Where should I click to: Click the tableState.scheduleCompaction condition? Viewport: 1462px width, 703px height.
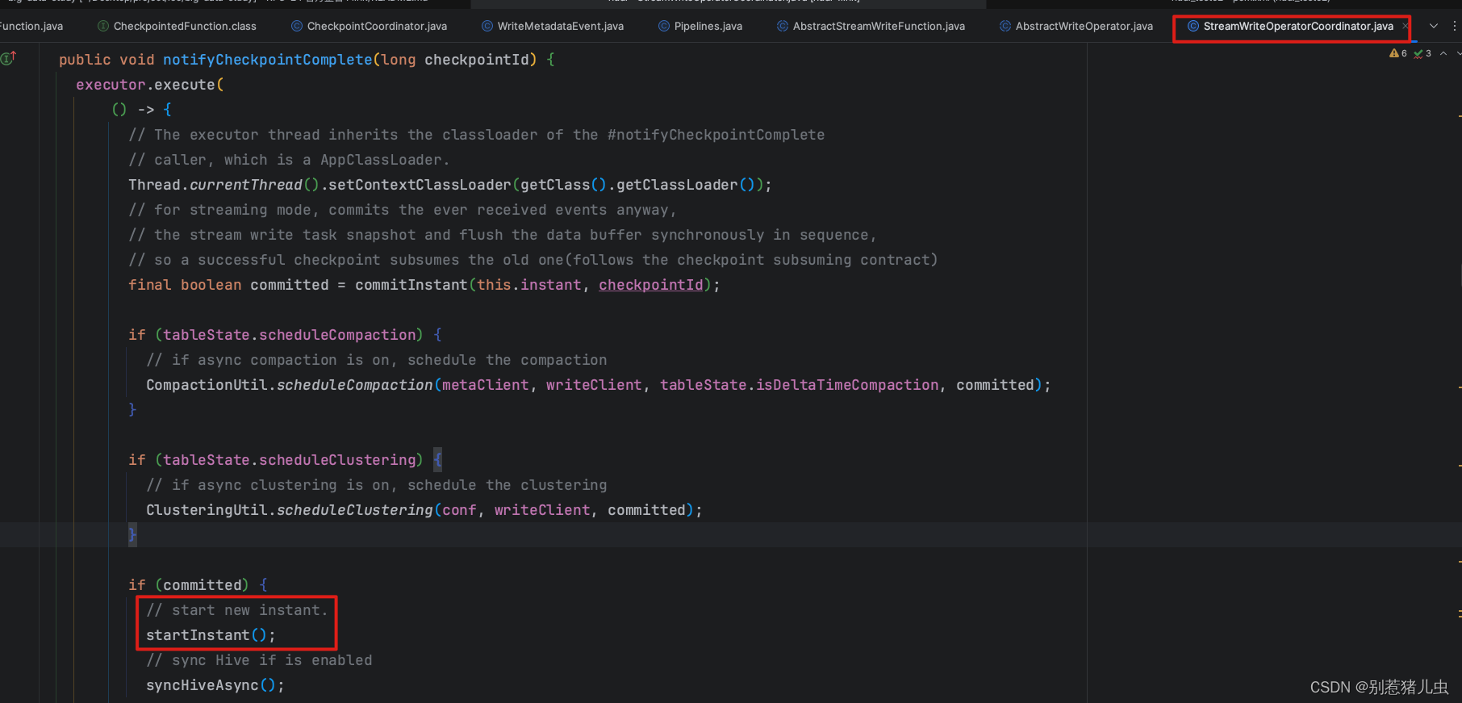click(290, 335)
